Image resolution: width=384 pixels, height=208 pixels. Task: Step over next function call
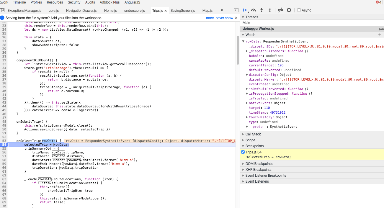pyautogui.click(x=253, y=10)
